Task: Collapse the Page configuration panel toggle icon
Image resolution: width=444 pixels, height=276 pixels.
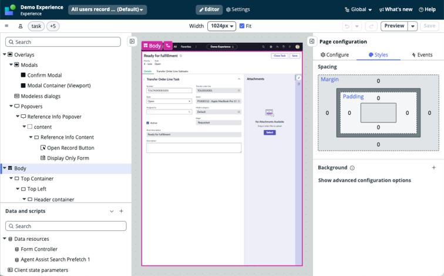Action: (312, 41)
